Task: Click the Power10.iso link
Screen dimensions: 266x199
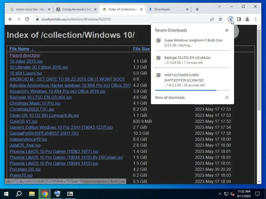Action: coord(21,175)
